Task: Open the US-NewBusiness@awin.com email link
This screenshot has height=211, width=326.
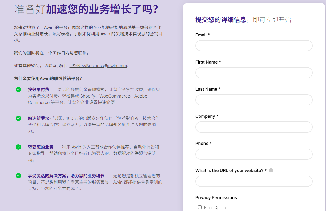Action: [x=98, y=66]
